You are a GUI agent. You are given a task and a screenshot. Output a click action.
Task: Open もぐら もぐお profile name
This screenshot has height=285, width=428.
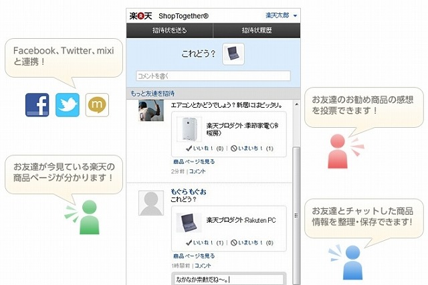coord(189,191)
